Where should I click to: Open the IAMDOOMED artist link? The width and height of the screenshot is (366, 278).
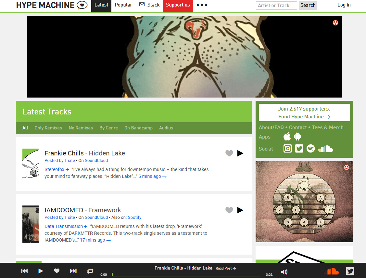(64, 210)
